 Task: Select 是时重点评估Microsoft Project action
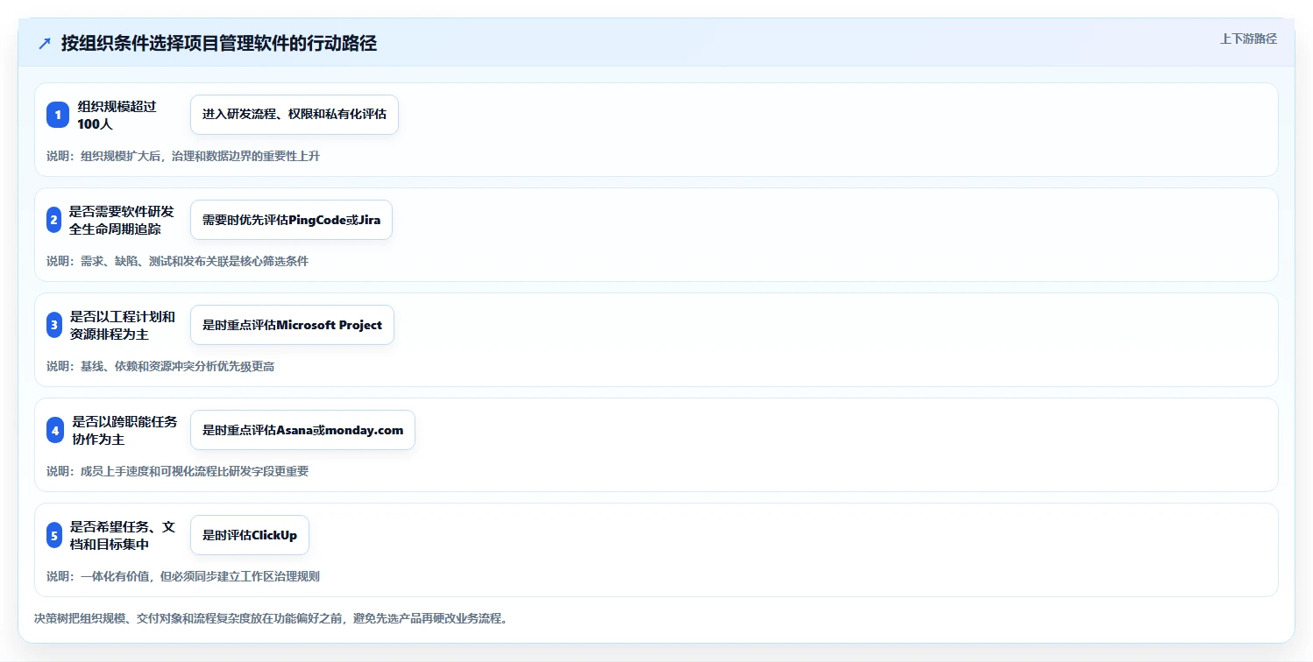pos(292,325)
